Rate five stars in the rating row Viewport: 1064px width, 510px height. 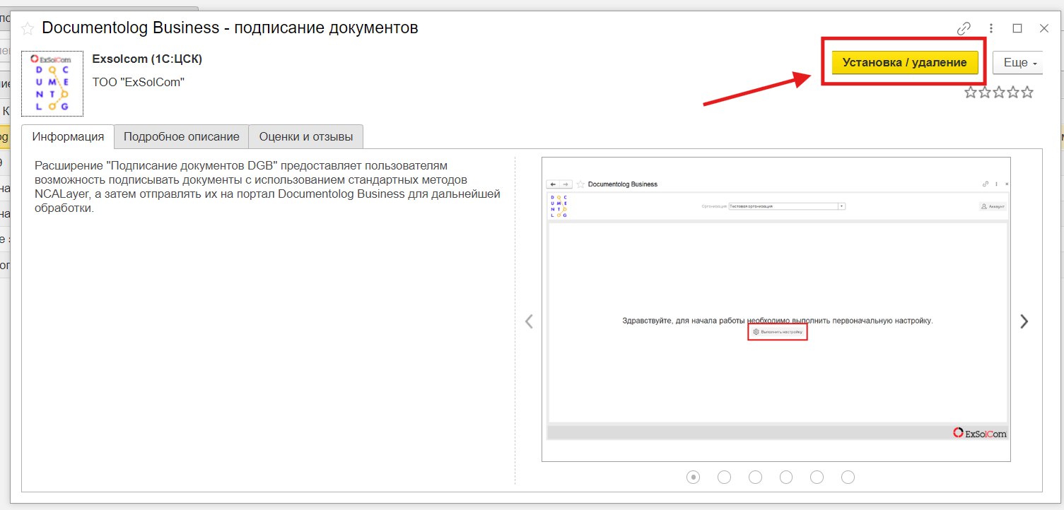(x=1027, y=92)
